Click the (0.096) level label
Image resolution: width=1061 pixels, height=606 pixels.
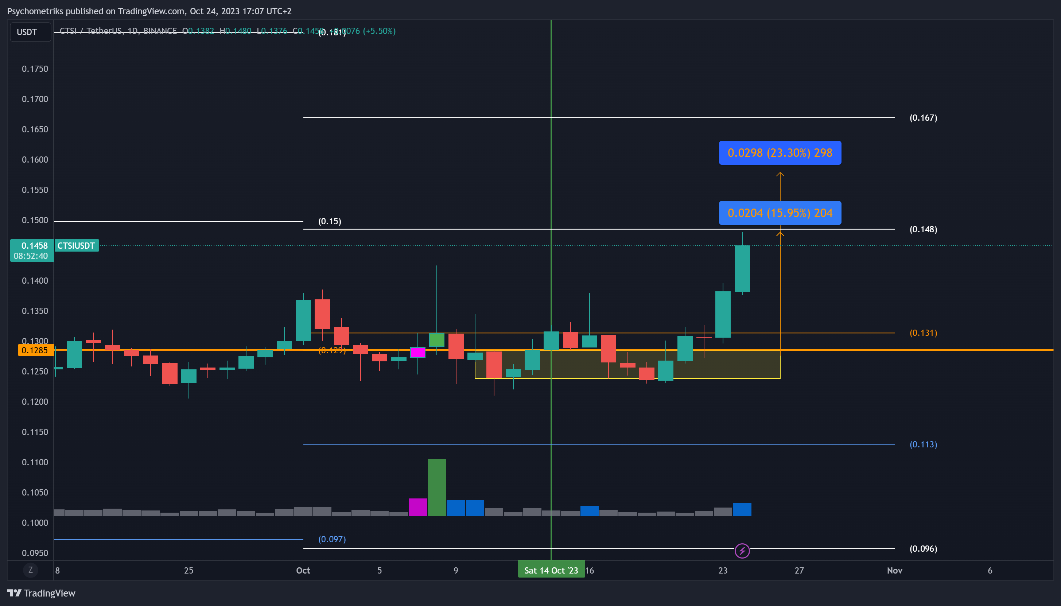click(x=923, y=548)
